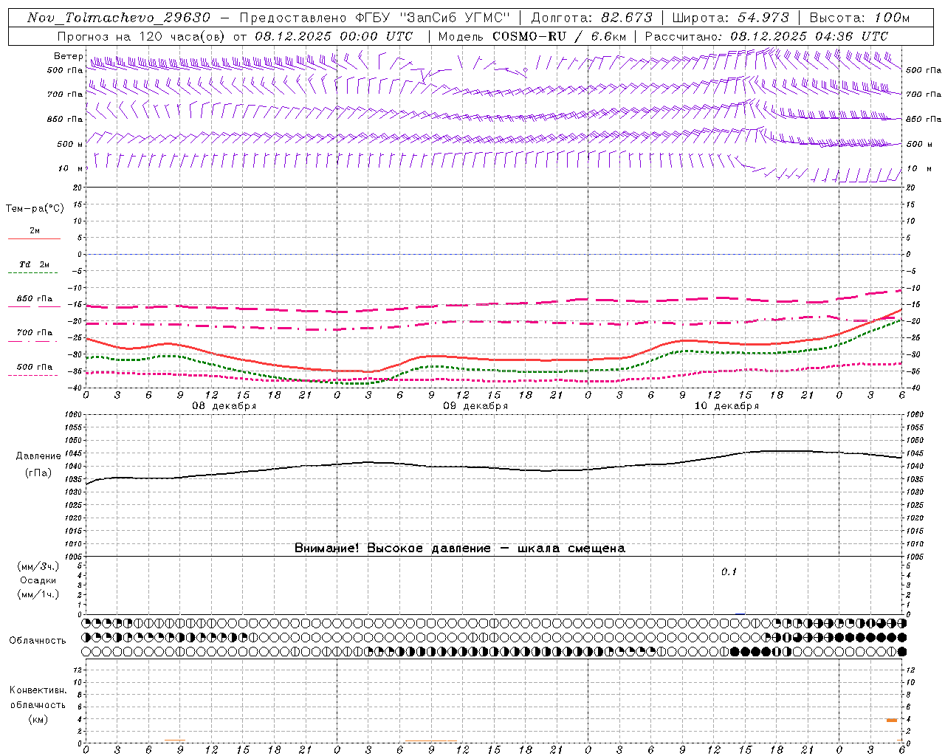This screenshot has width=945, height=756.
Task: Click the '700 гПа' temperature legend entry
Action: click(x=35, y=333)
